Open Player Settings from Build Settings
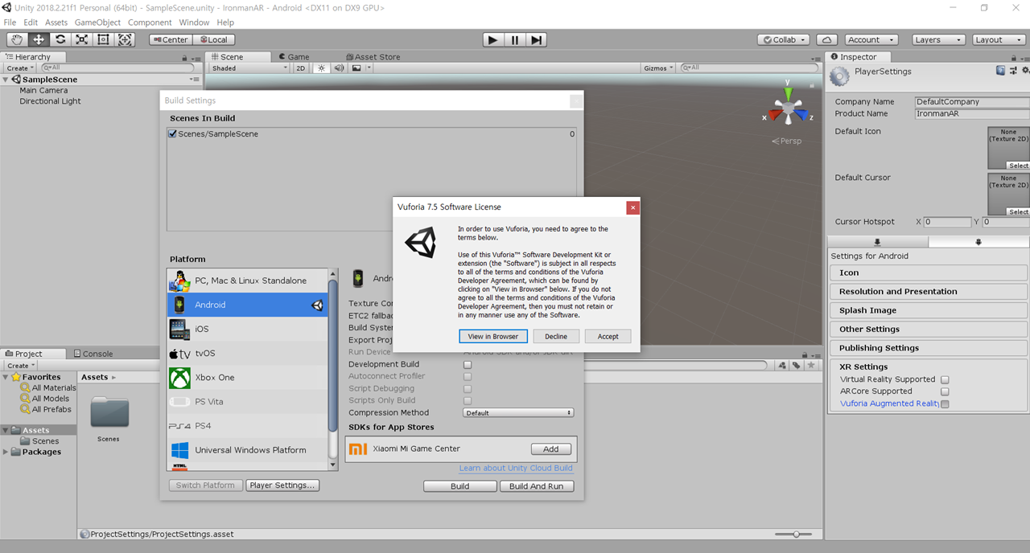Screen dimensions: 1030x553 coord(282,485)
